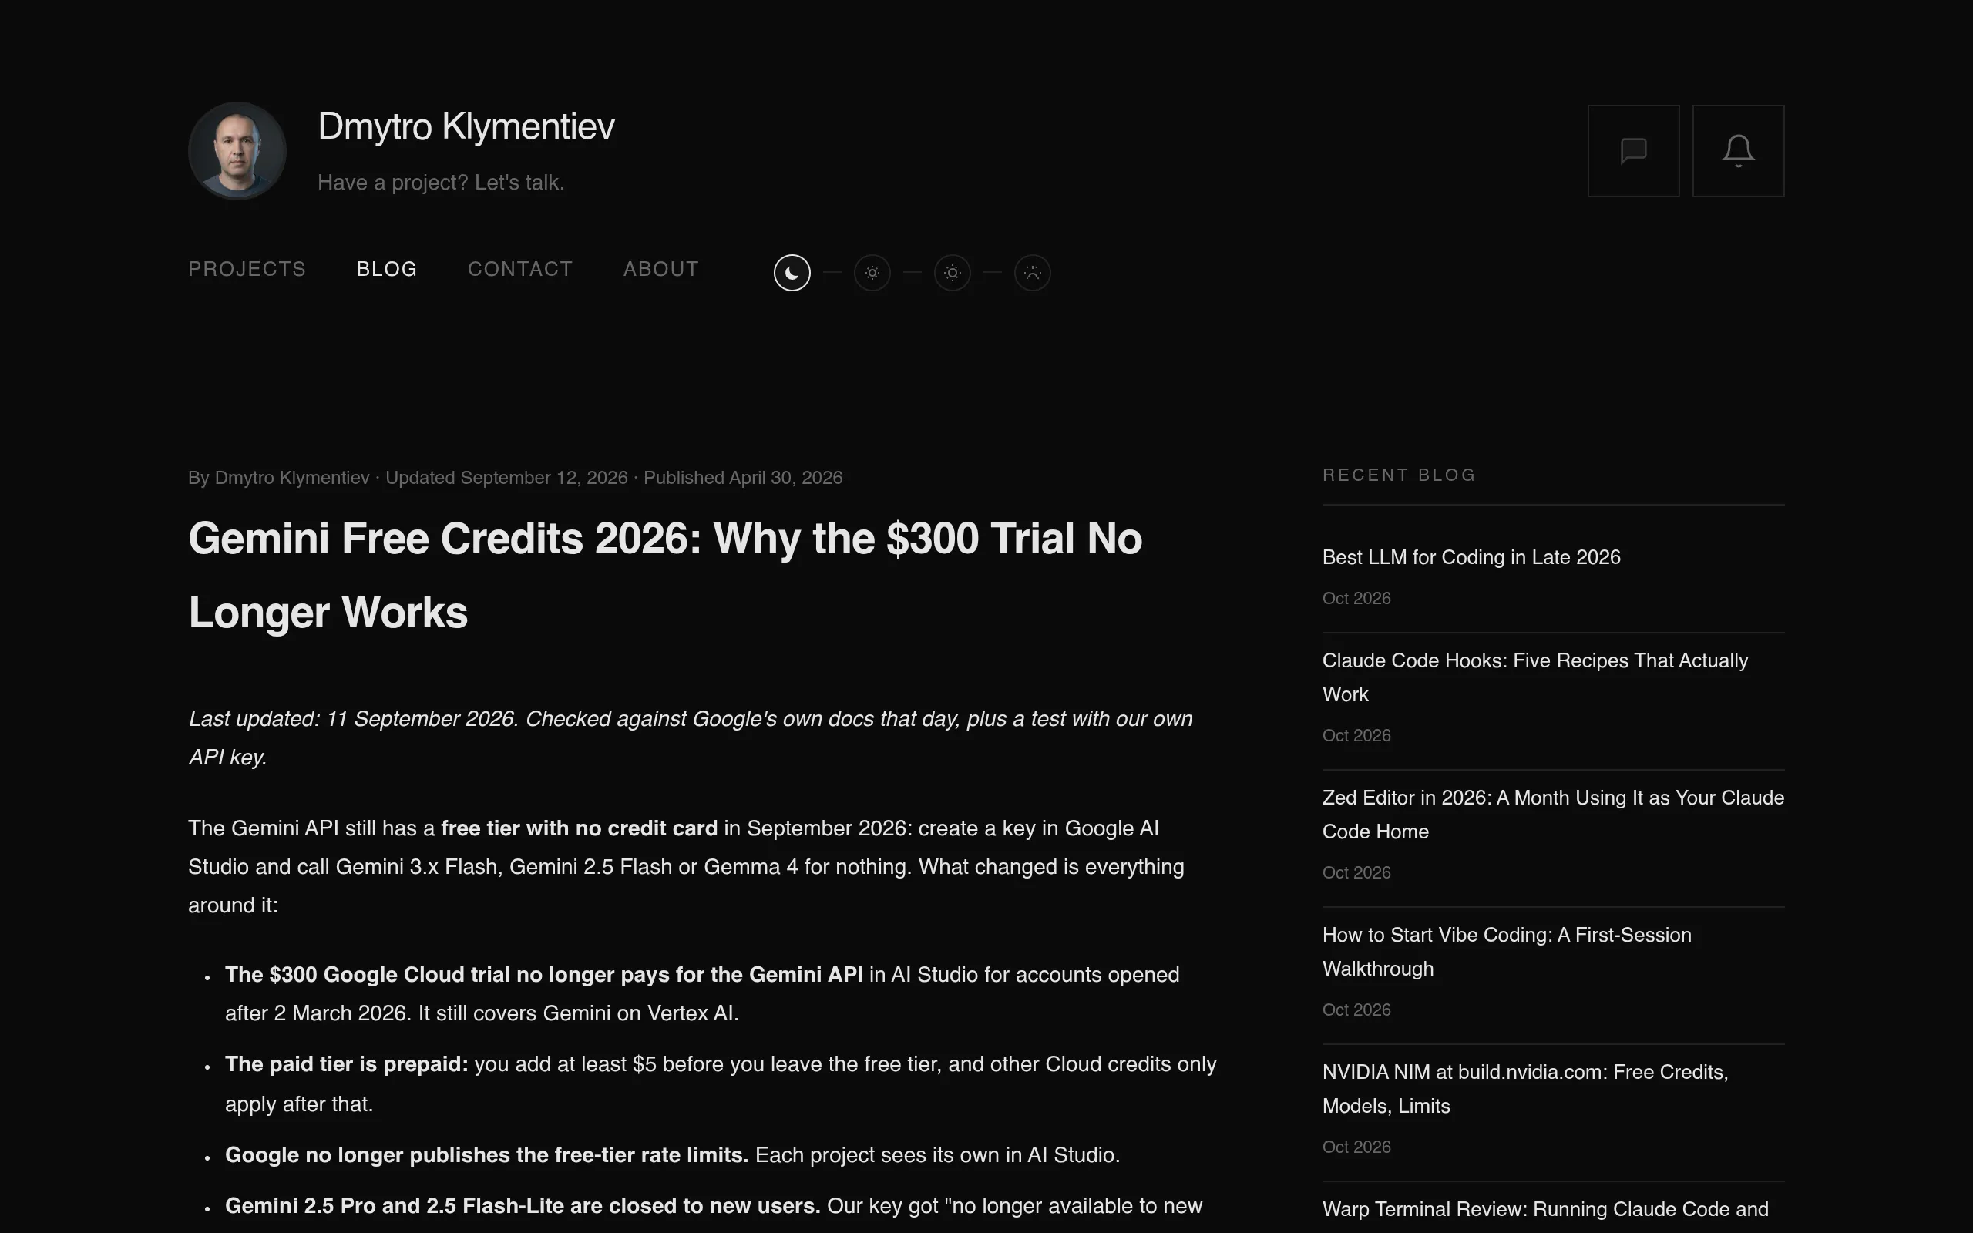1973x1233 pixels.
Task: Click 'Oct 2026' under the NVIDIA NIM post
Action: 1356,1147
